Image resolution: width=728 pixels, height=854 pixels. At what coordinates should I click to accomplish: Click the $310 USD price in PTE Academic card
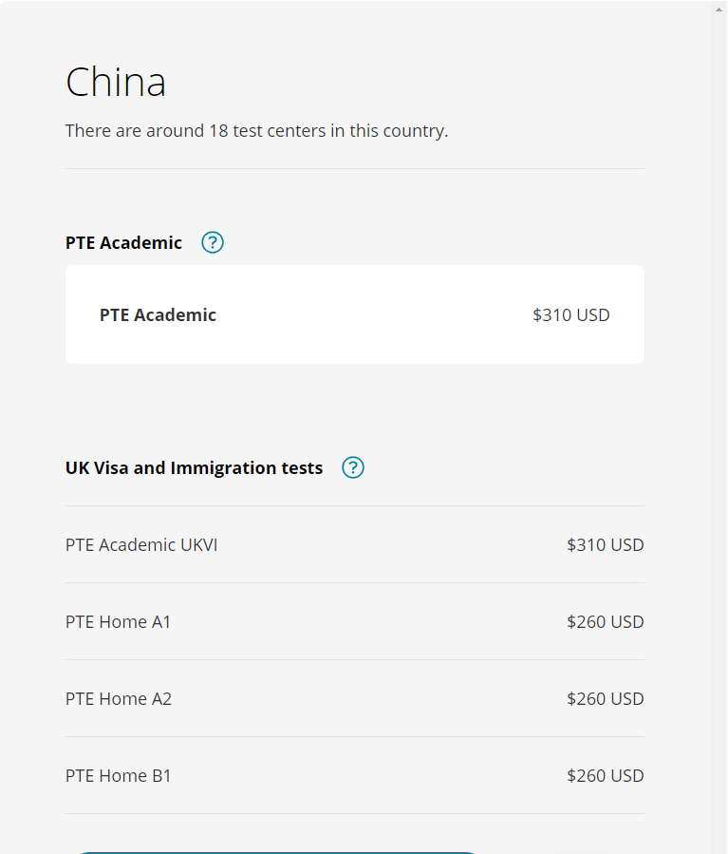click(x=570, y=314)
